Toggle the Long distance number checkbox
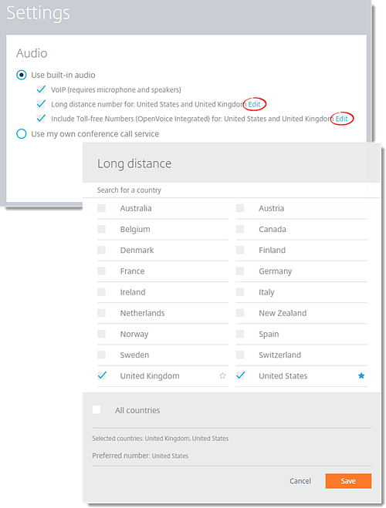 click(41, 104)
